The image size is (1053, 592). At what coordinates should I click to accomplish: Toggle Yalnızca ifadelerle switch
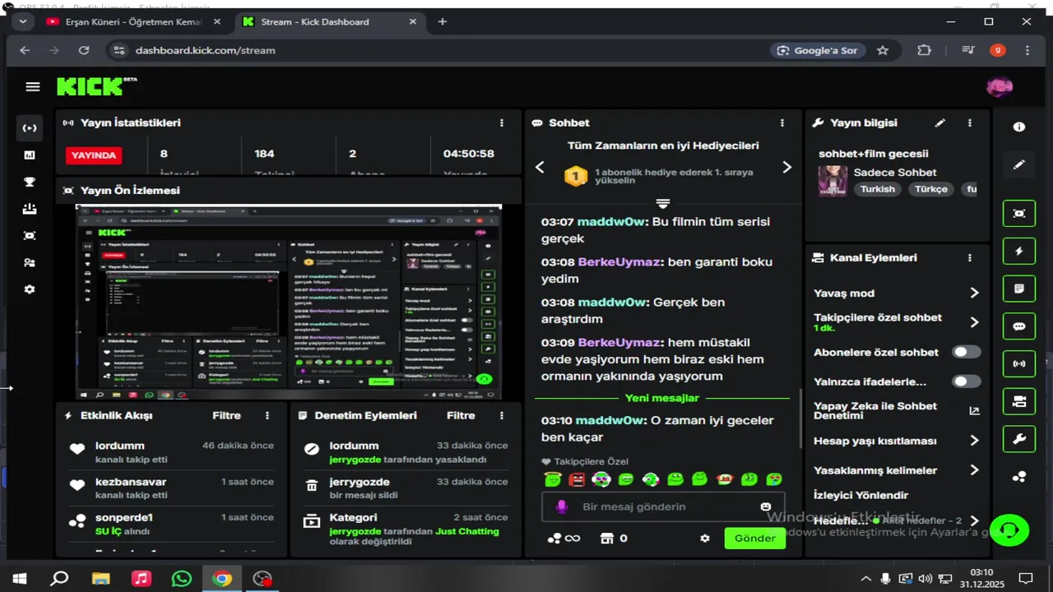(967, 382)
